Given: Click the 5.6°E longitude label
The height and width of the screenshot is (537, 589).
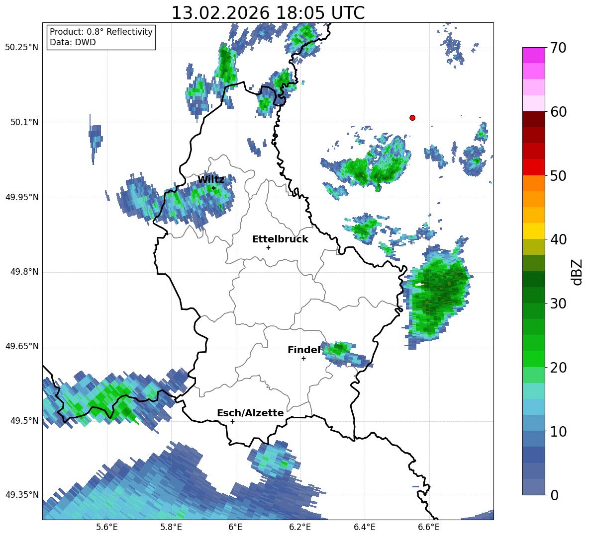Looking at the screenshot, I should (x=107, y=527).
